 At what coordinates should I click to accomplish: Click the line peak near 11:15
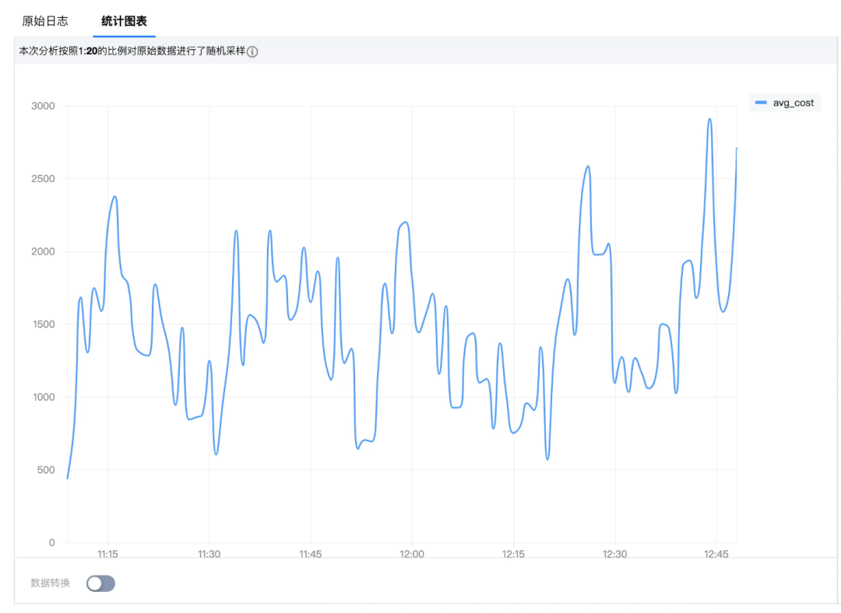tap(114, 197)
